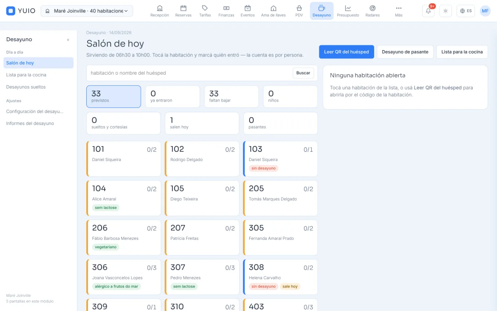Click the sem lactose tag on room 104

(105, 208)
